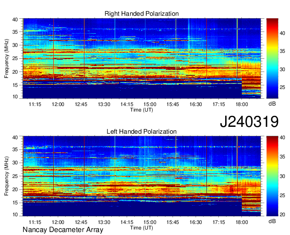Click the 15:00 time tick of the Right Handed plot
This screenshot has height=235, width=290.
150,104
